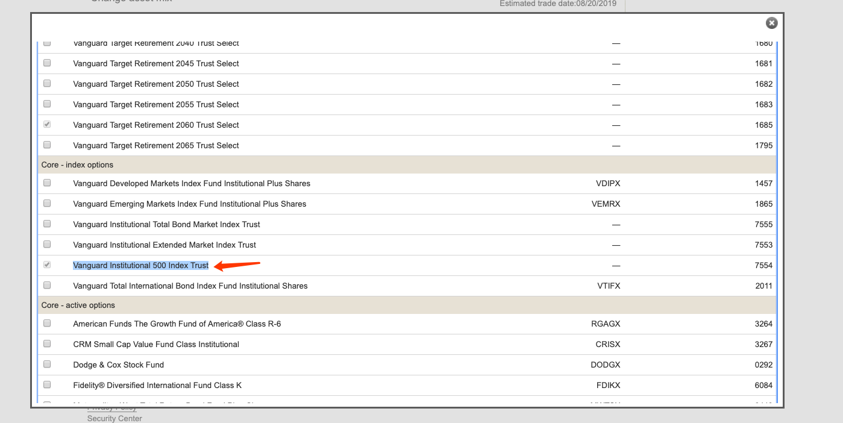This screenshot has width=843, height=423.
Task: Click Vanguard Total International Bond Index Fund name
Action: [x=190, y=286]
